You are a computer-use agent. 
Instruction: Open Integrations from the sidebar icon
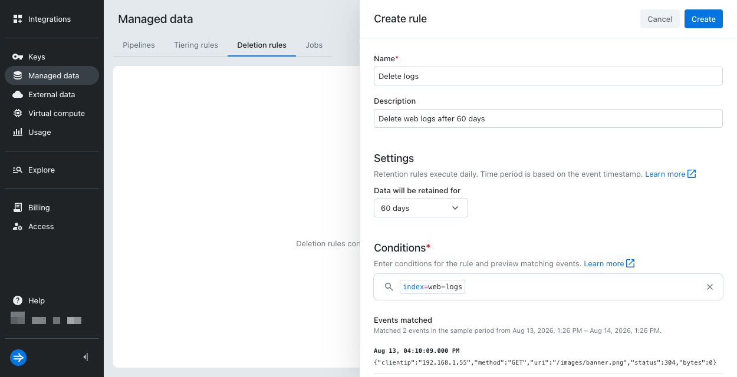(18, 19)
